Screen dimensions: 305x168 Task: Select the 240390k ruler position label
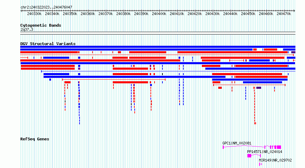(x=141, y=14)
